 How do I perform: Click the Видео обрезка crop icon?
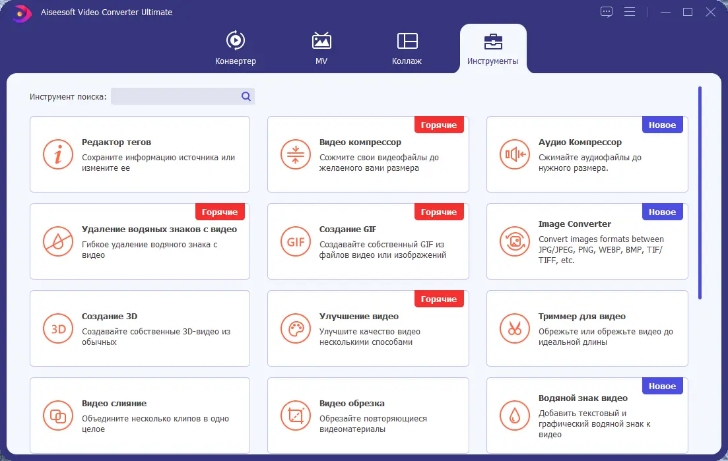click(295, 415)
